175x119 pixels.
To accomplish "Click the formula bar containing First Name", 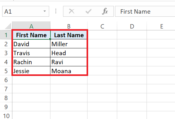I will pos(145,11).
